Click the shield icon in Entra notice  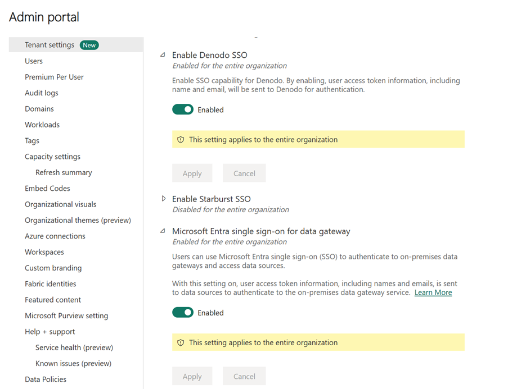[x=181, y=342]
